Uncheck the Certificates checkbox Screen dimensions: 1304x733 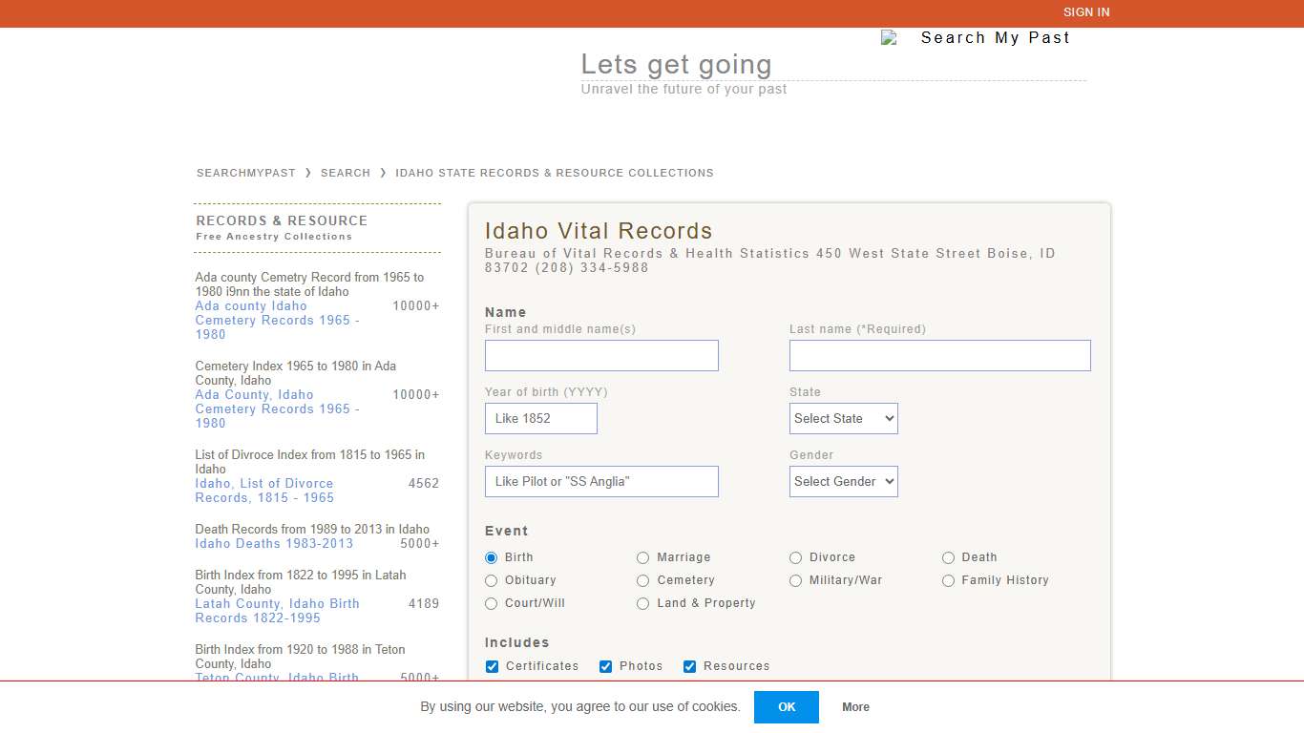492,666
